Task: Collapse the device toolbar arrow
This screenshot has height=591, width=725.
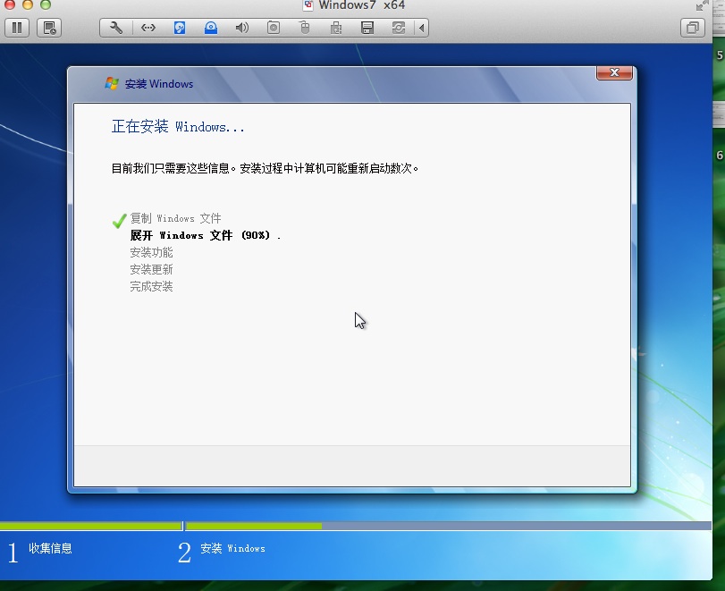Action: click(421, 28)
